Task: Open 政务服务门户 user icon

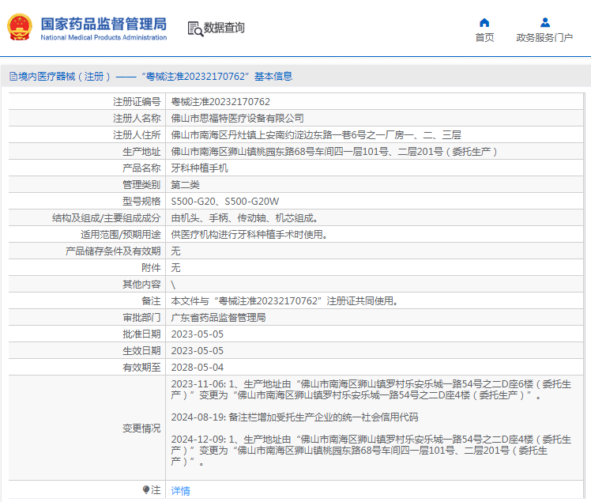Action: click(545, 23)
